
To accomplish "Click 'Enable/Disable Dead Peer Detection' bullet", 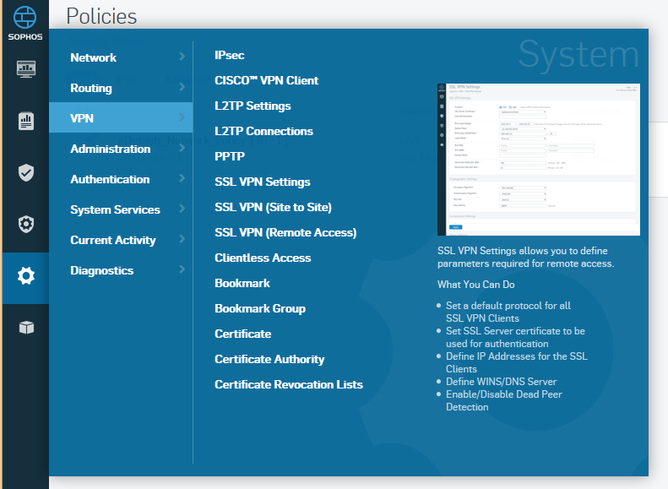I will (504, 401).
